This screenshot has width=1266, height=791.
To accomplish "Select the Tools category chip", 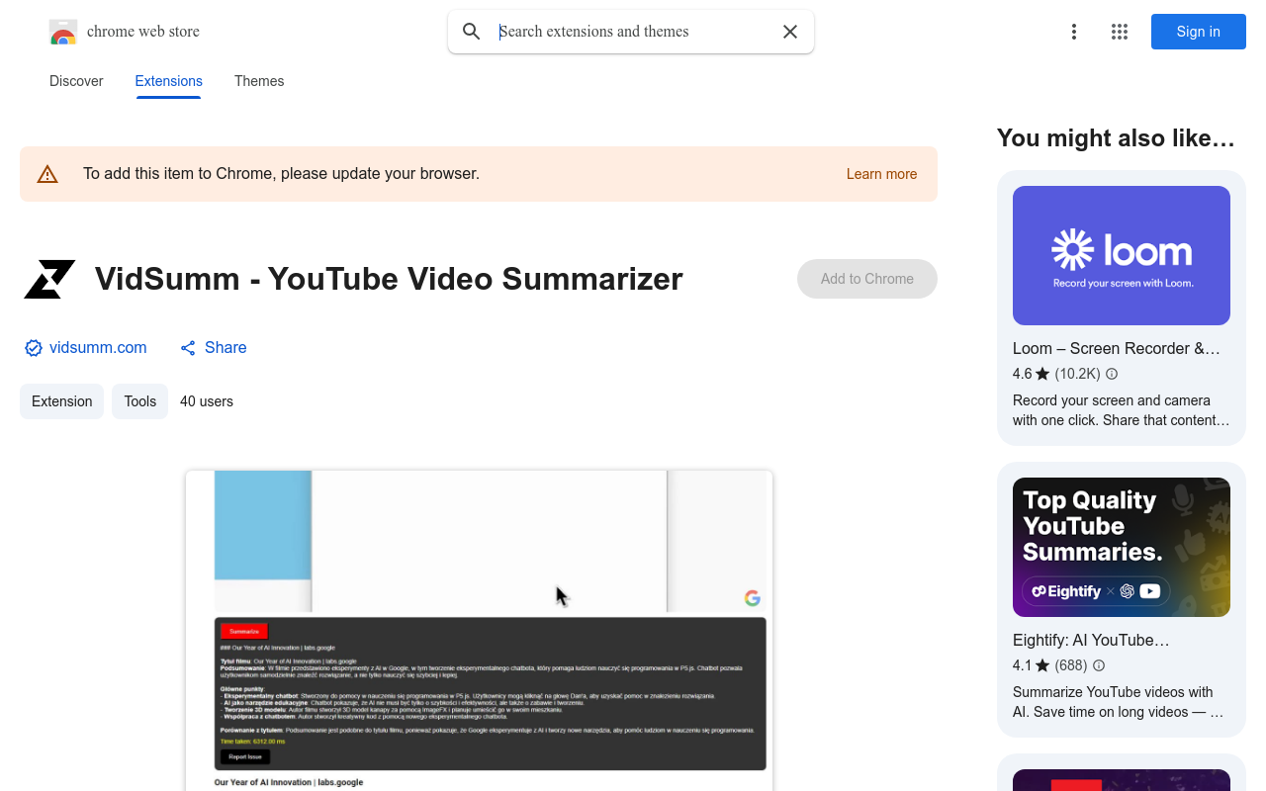I will (x=140, y=401).
